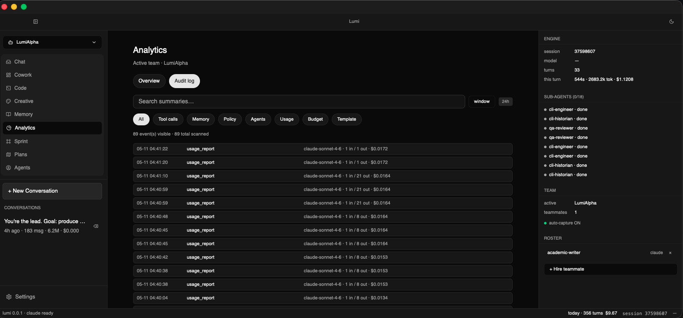Filter events by Budget

pos(315,119)
